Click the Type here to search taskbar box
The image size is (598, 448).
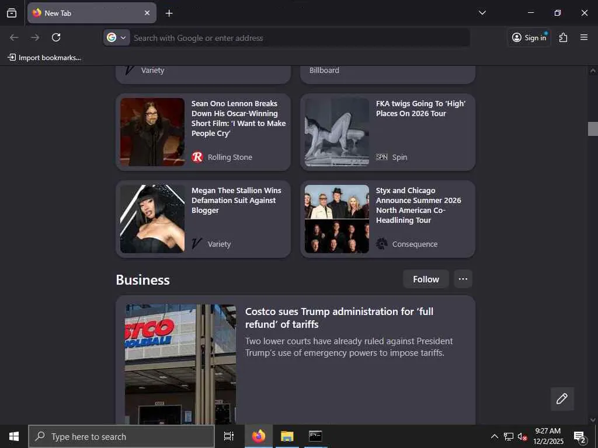point(121,436)
